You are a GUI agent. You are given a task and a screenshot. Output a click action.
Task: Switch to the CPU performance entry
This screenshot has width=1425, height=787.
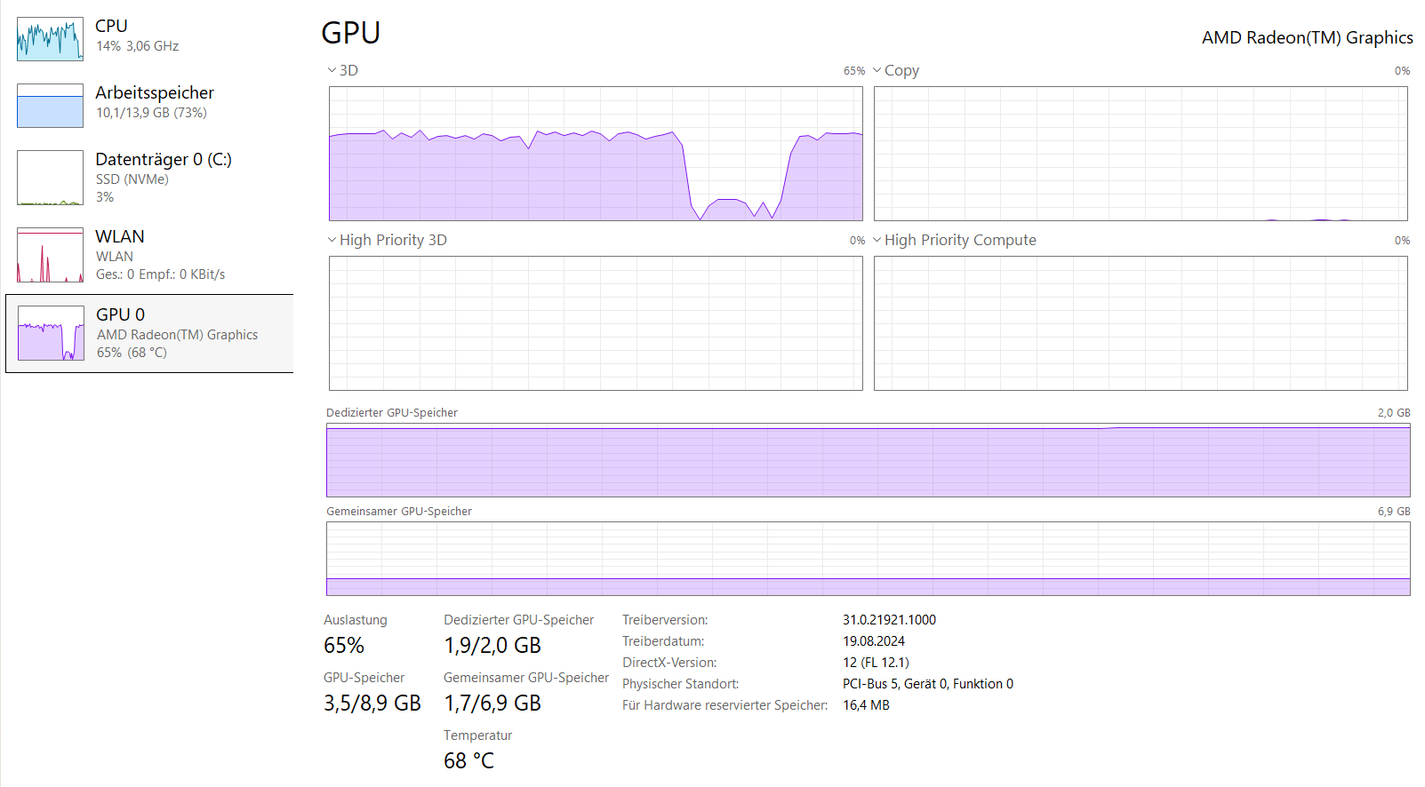tap(112, 27)
